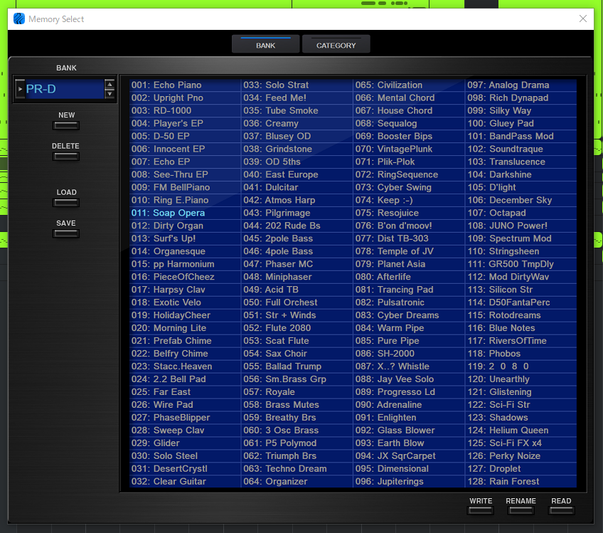Select patch 029: Glider

185,443
